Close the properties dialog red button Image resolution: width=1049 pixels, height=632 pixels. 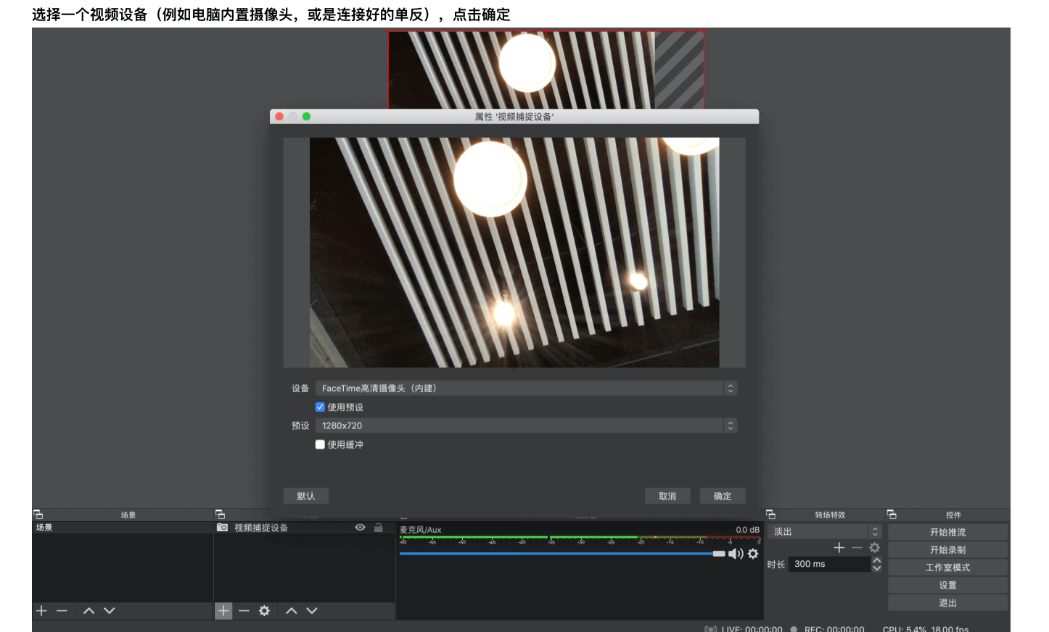pos(279,117)
